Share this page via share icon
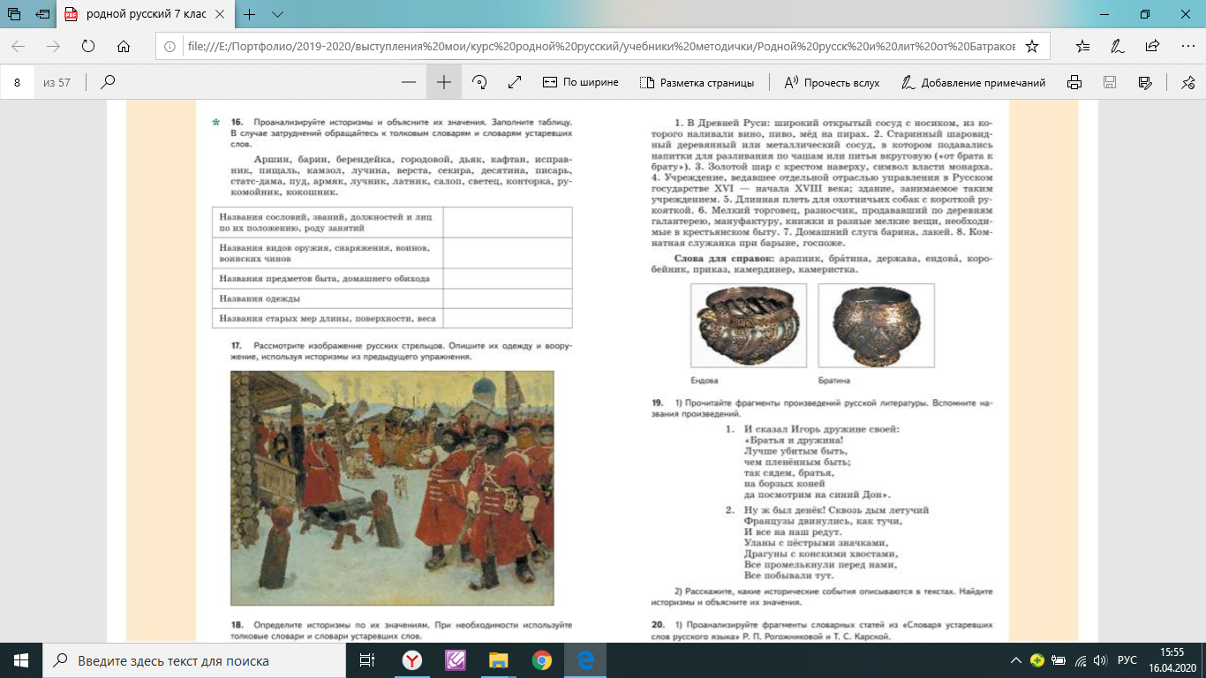Viewport: 1206px width, 678px height. tap(1152, 46)
